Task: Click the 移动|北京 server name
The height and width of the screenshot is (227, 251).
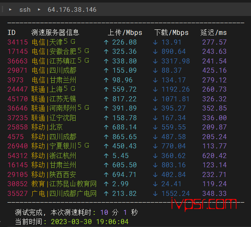Action: pyautogui.click(x=47, y=127)
